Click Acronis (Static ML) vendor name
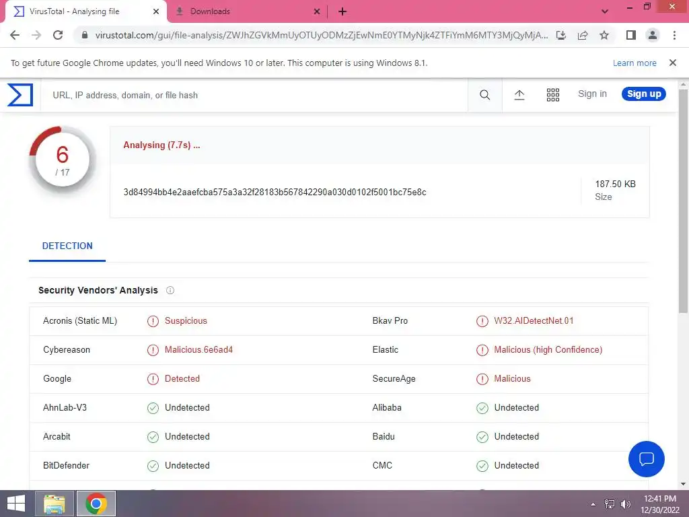Image resolution: width=689 pixels, height=517 pixels. pyautogui.click(x=80, y=321)
